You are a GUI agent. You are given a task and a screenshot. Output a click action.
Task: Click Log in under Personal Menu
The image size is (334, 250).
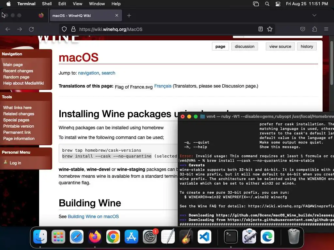pyautogui.click(x=15, y=163)
